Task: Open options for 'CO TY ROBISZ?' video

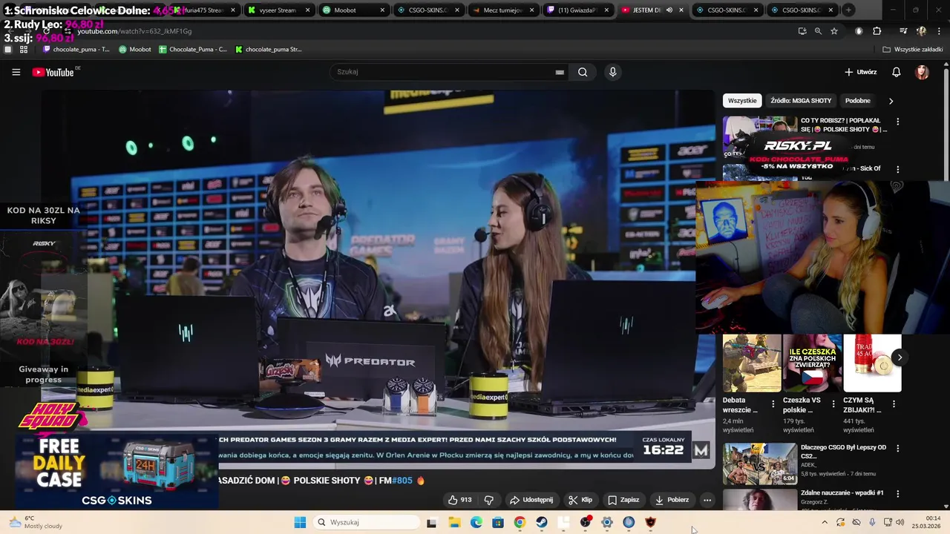Action: point(897,122)
